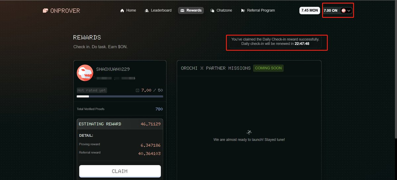Screen dimensions: 397x180
Task: Click the ONPROVER logo icon
Action: [46, 11]
